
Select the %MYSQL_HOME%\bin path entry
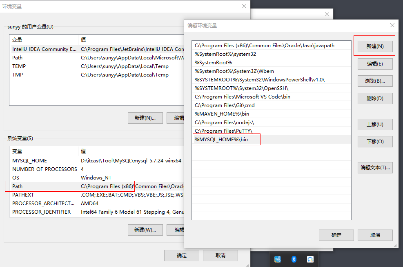pos(227,140)
